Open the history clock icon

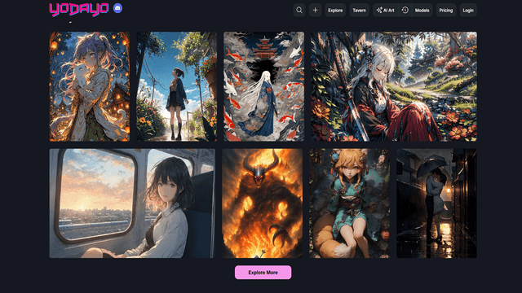[405, 11]
